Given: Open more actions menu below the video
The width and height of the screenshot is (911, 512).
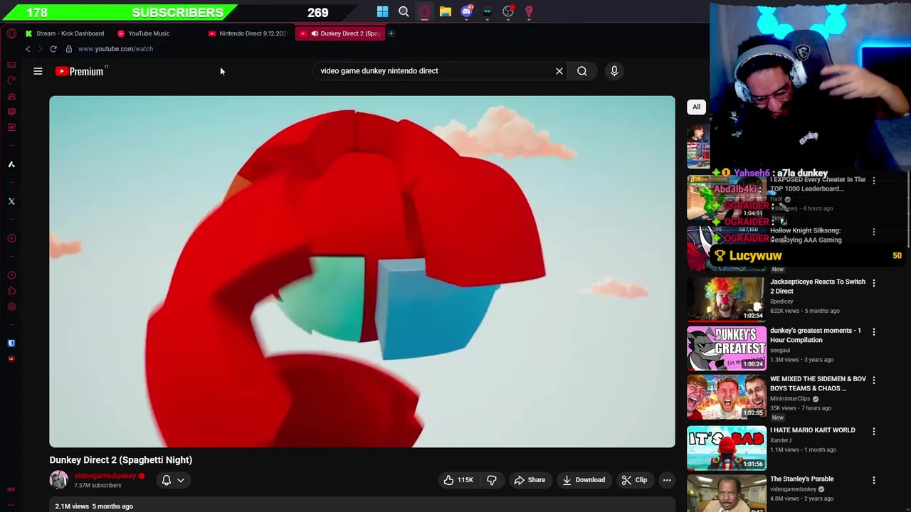Looking at the screenshot, I should point(667,480).
